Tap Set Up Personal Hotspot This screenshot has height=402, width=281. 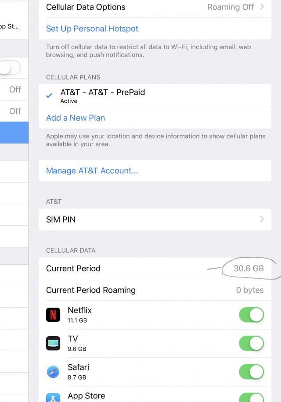tap(92, 29)
